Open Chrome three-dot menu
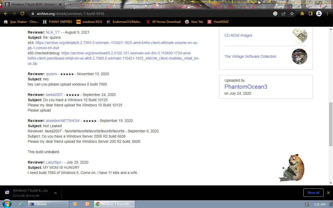The height and width of the screenshot is (208, 333). 327,14
